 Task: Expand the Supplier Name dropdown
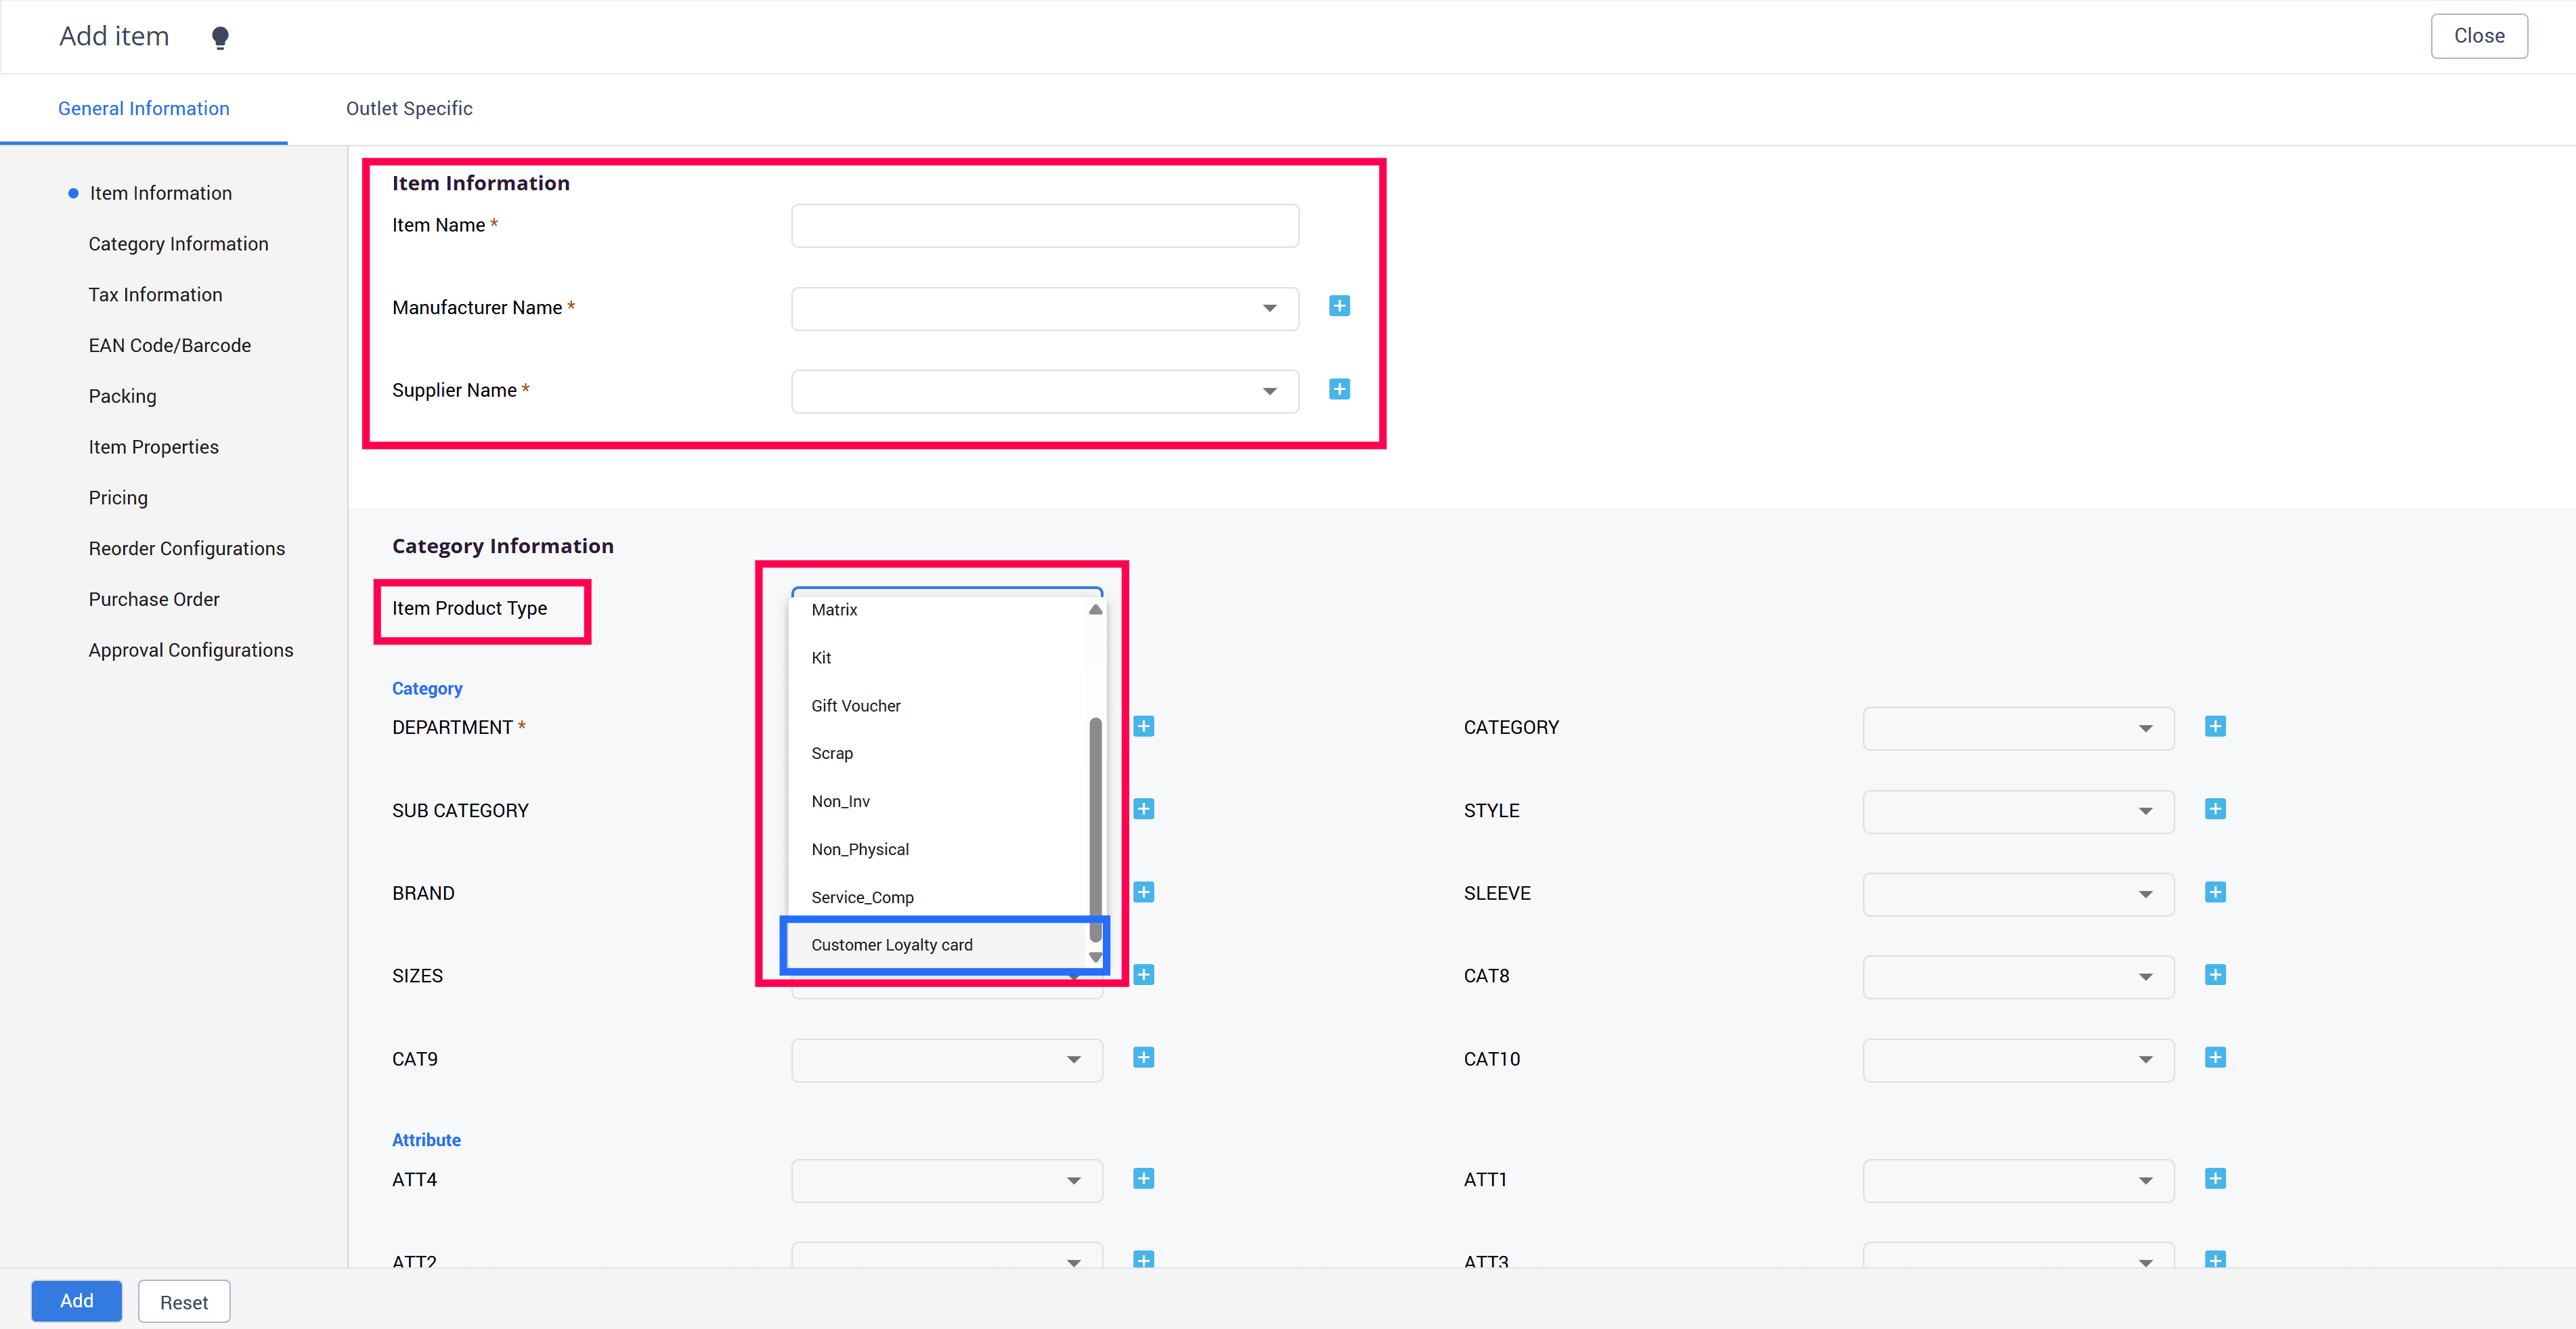pos(1044,391)
